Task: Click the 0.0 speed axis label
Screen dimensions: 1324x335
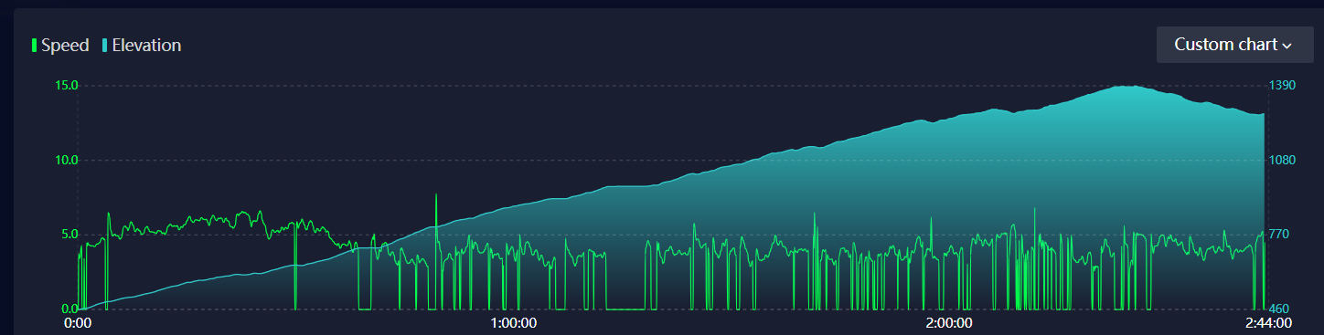Action: (69, 309)
